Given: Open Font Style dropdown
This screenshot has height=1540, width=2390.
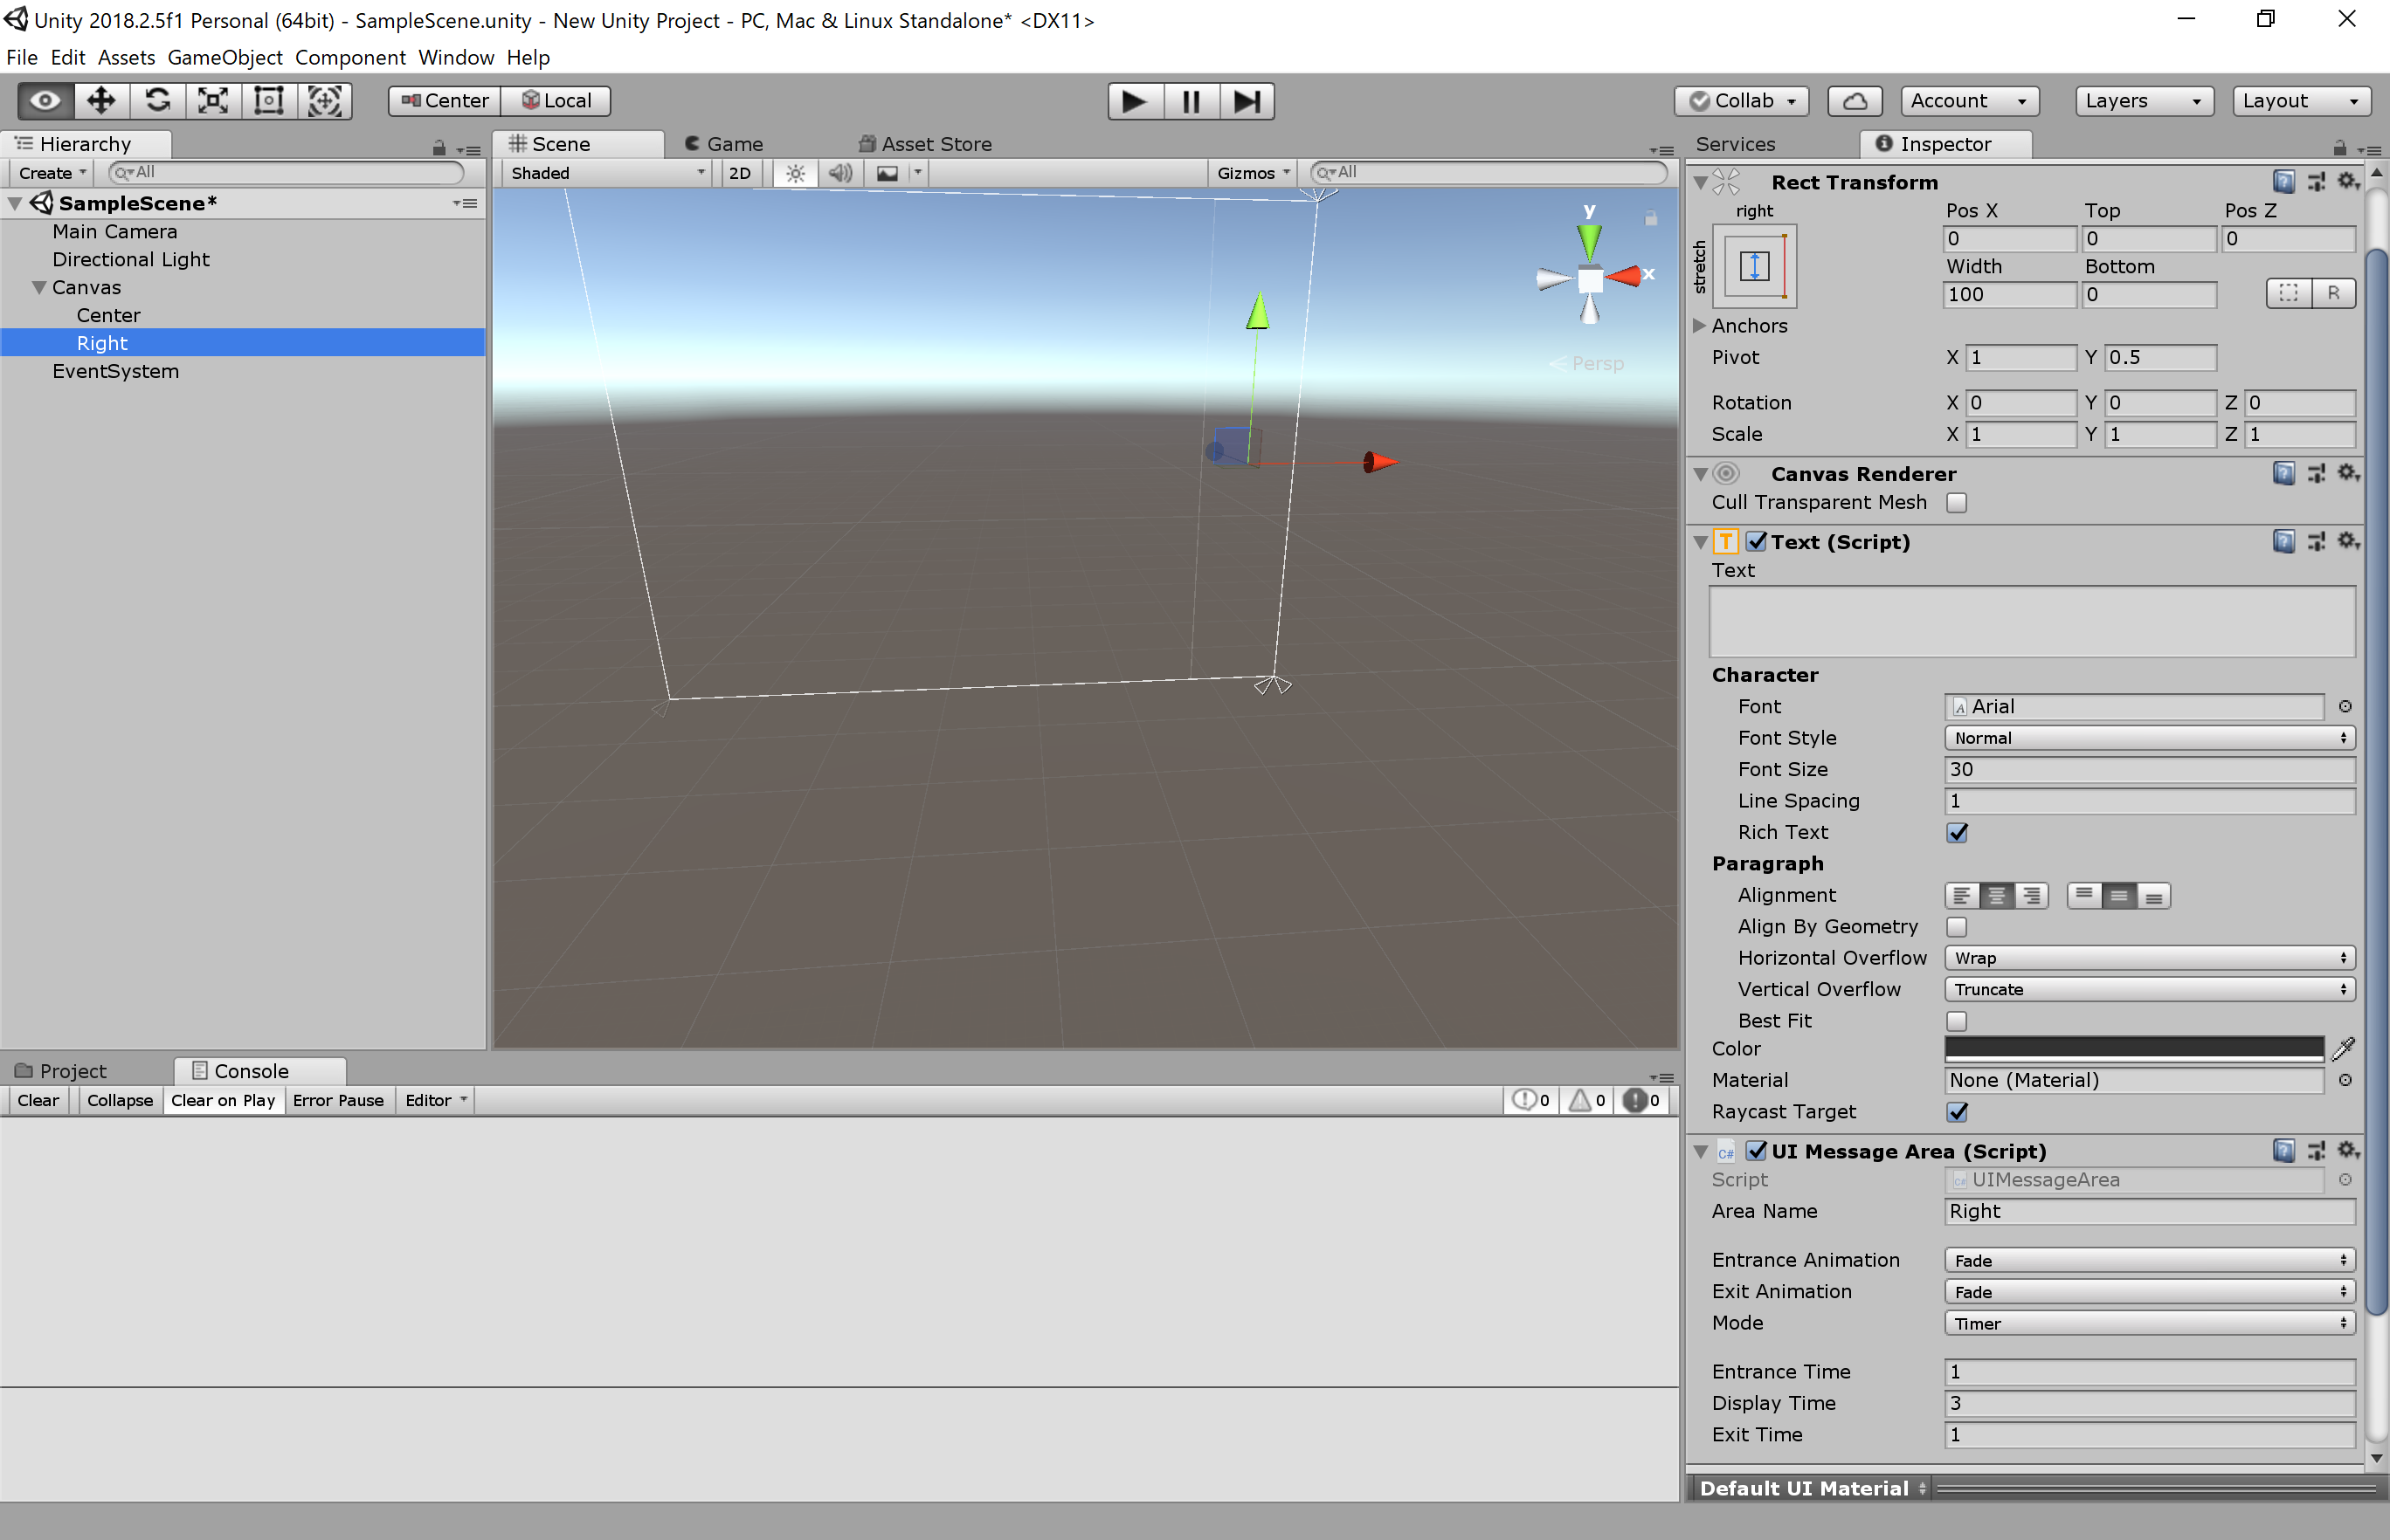Looking at the screenshot, I should pyautogui.click(x=2149, y=737).
